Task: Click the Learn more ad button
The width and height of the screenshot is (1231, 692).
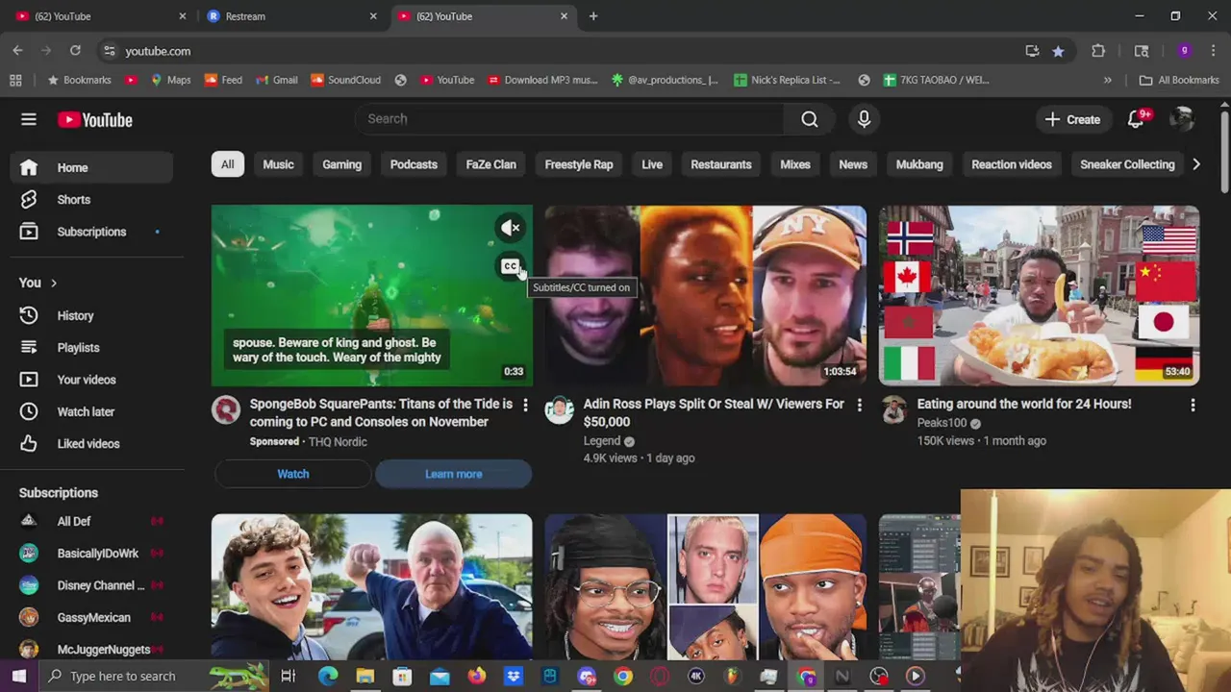Action: pyautogui.click(x=453, y=474)
